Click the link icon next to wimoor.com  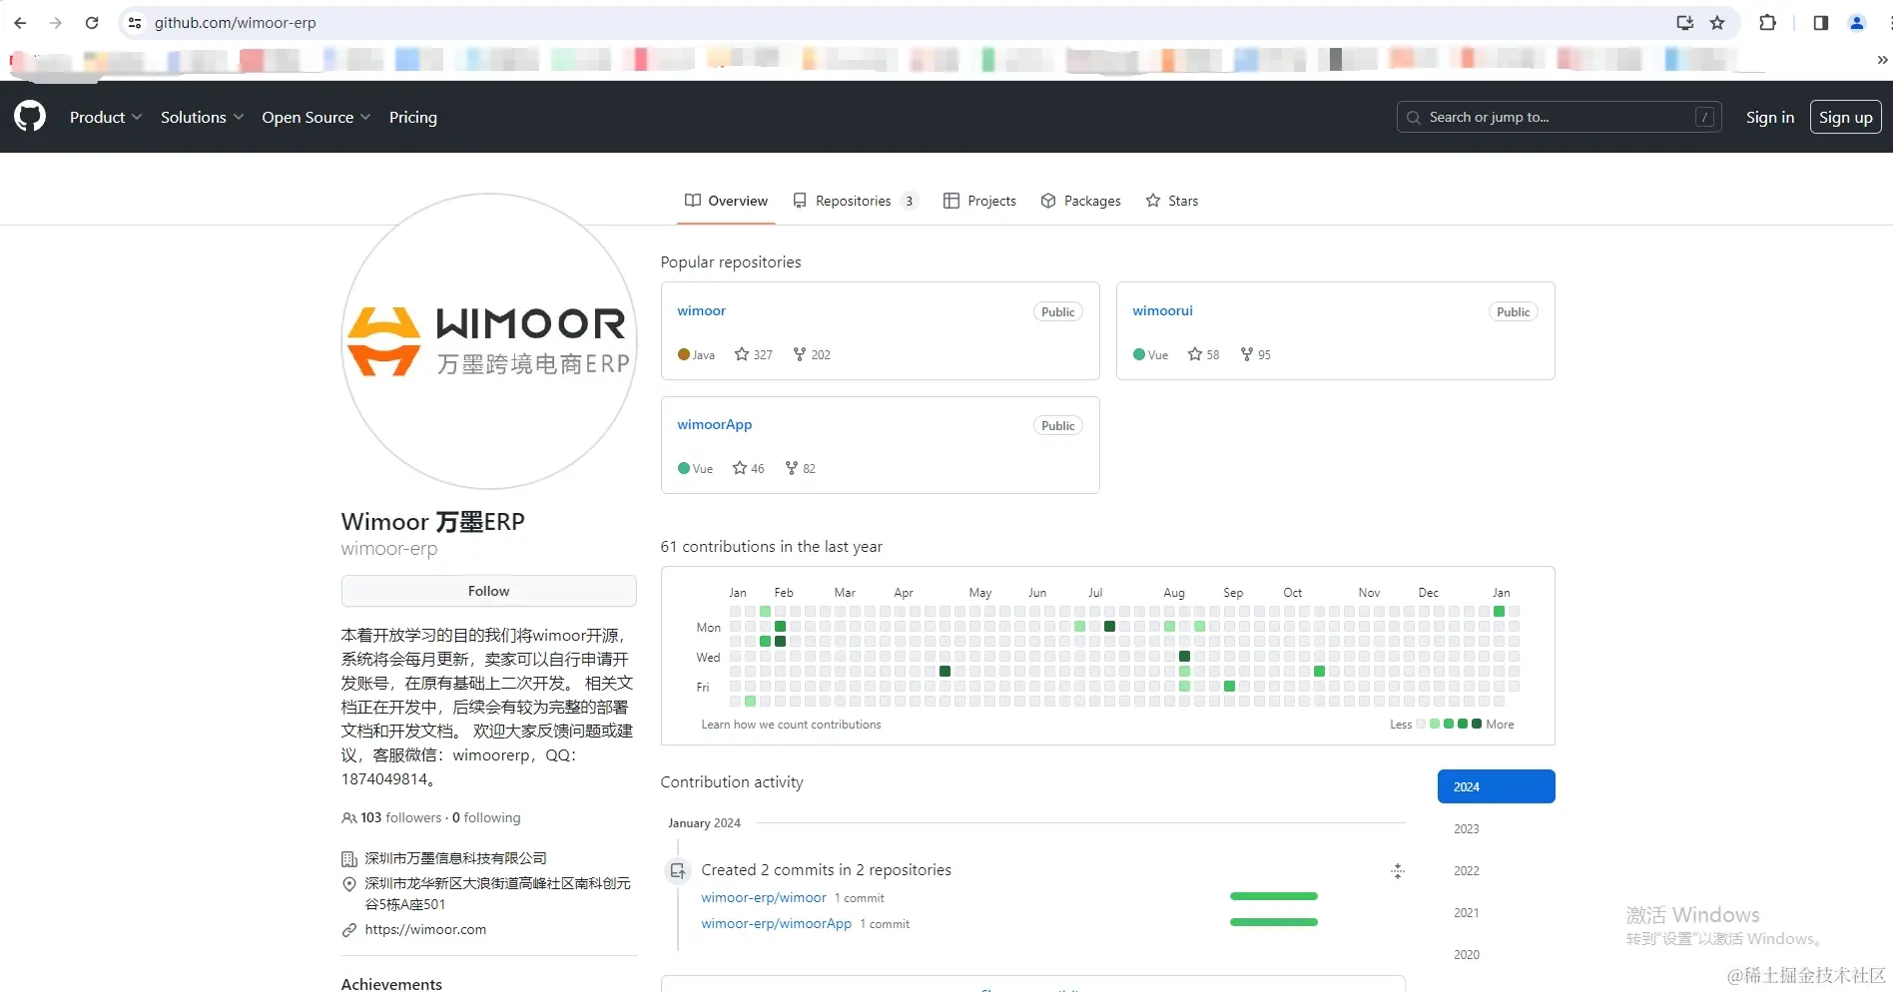349,930
